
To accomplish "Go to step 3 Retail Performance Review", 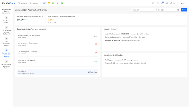I will (6, 42).
